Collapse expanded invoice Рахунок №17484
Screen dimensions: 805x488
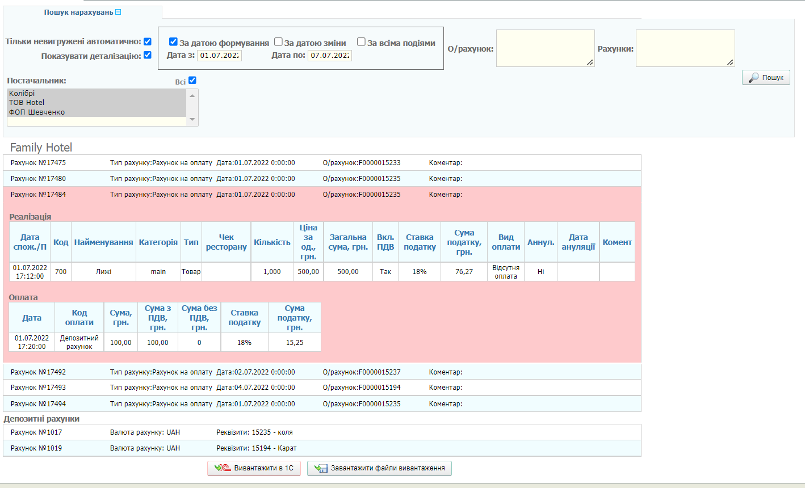tap(38, 195)
